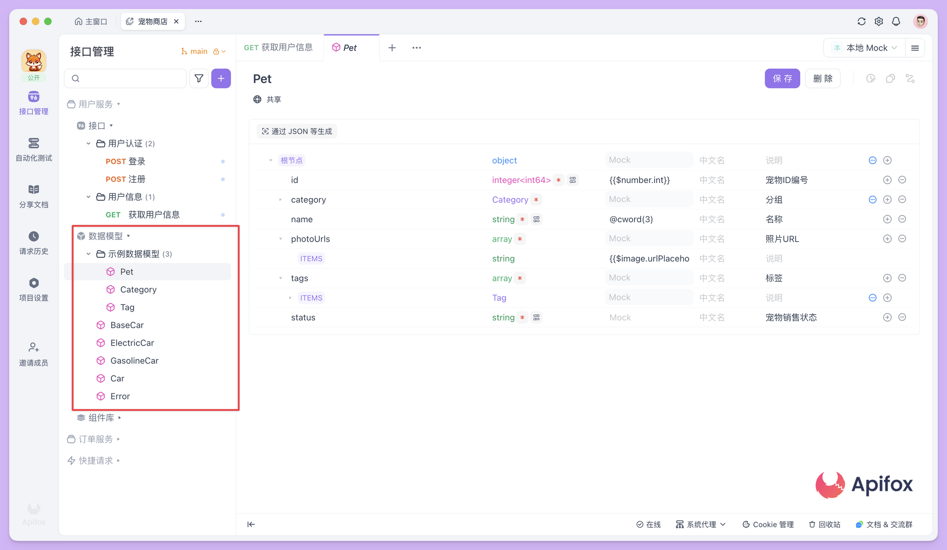Click the refresh icon in the top-right corner

[861, 21]
